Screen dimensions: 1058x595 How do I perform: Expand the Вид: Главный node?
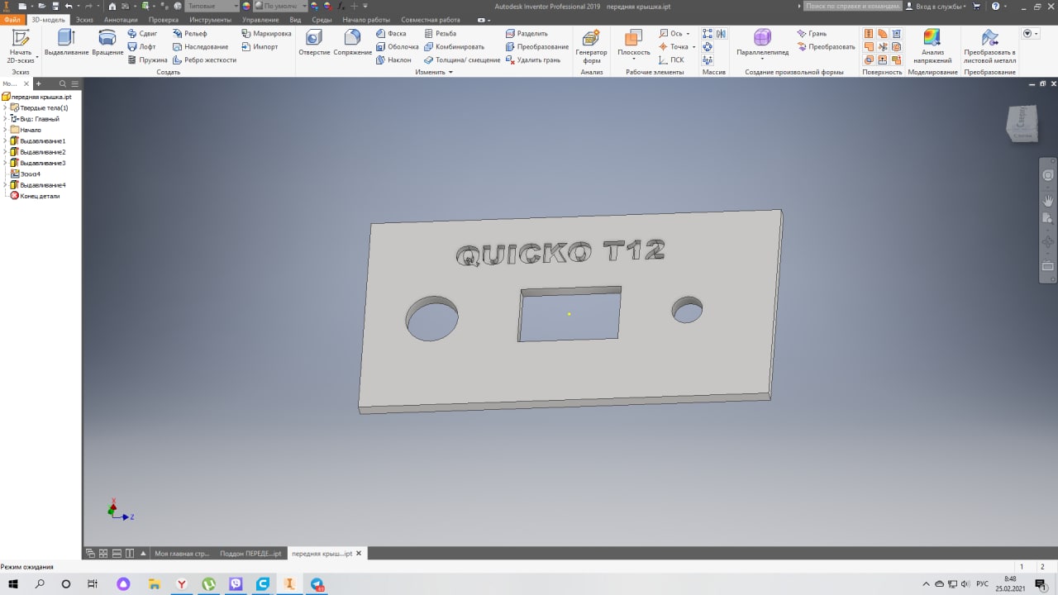(5, 119)
